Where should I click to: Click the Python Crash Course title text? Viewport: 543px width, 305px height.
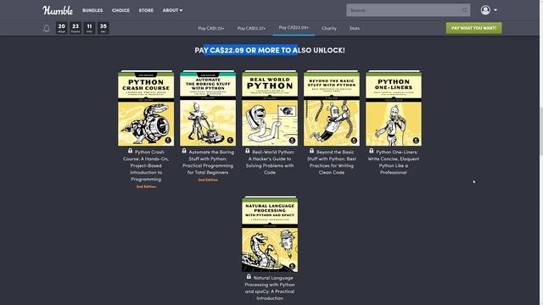click(x=146, y=166)
